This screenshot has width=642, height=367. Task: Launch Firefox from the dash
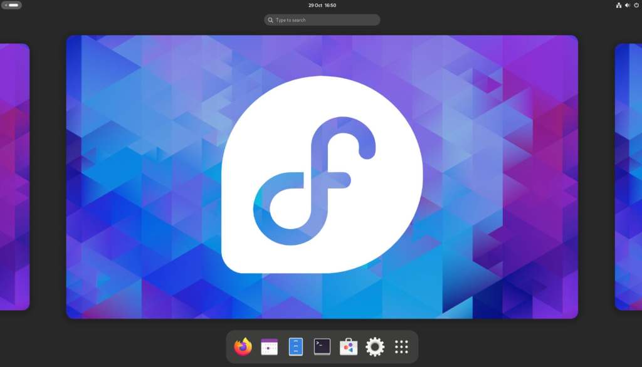(x=243, y=346)
